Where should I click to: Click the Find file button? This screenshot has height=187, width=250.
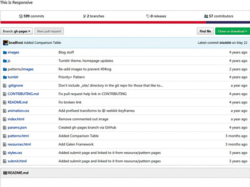click(x=205, y=31)
